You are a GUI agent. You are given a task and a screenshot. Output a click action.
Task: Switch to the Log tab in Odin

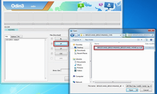tap(6, 36)
